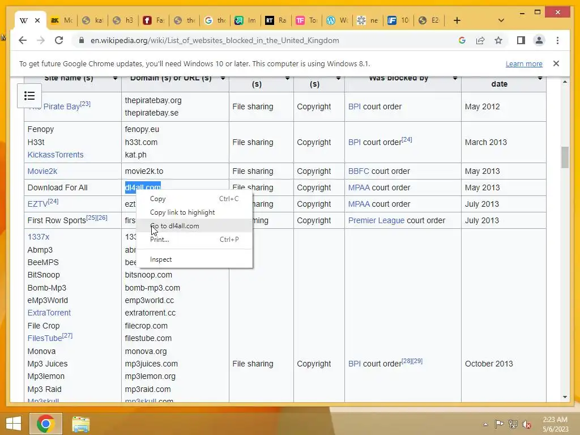This screenshot has width=580, height=435.
Task: Open the BBFC link
Action: pos(359,171)
